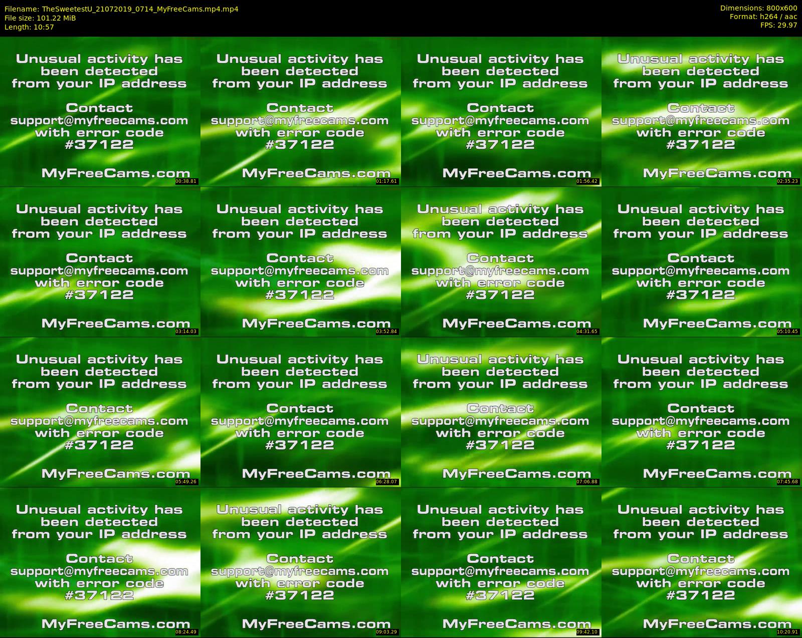The image size is (802, 638).
Task: Click the small 04:31.65 timestamp label
Action: click(x=587, y=332)
